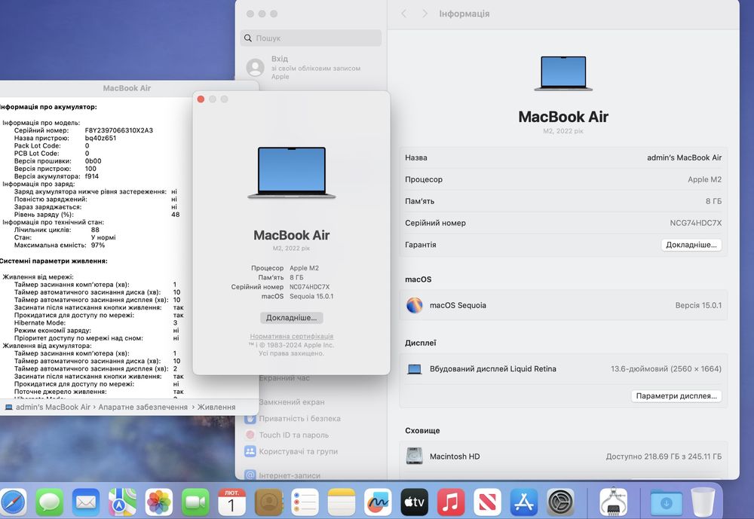Select Інтернет-записи in Settings sidebar
Image resolution: width=754 pixels, height=519 pixels.
(290, 475)
